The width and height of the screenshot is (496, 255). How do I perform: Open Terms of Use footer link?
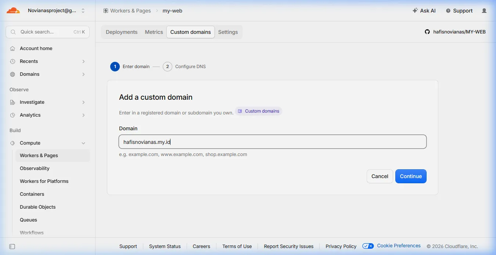pos(237,247)
